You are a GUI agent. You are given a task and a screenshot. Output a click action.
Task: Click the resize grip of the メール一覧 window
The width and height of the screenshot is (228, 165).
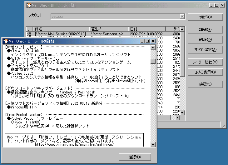coord(224,126)
